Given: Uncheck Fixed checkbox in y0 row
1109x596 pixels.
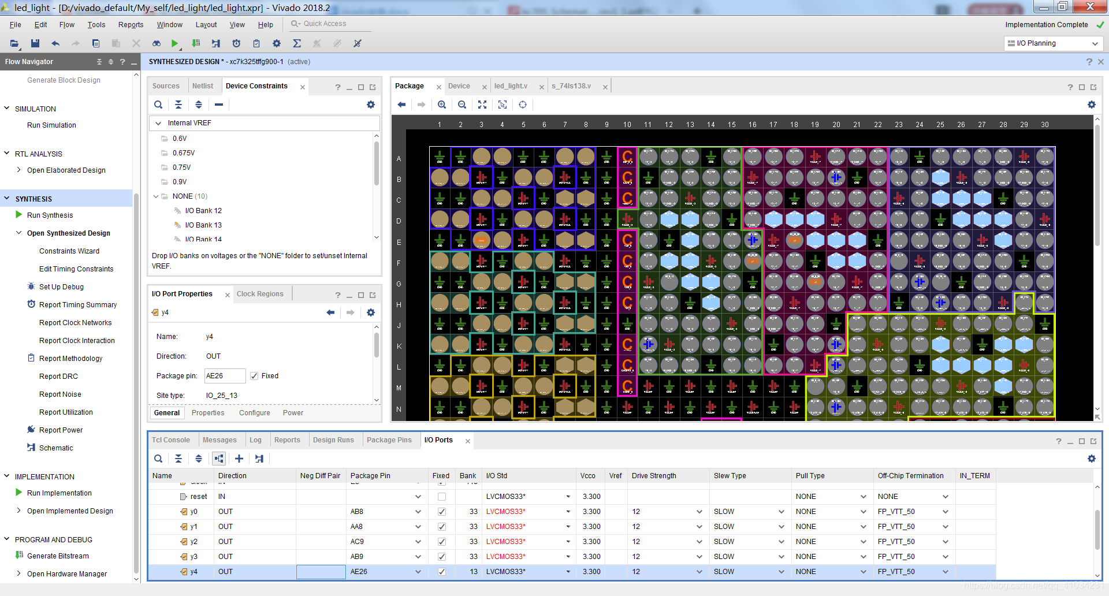Looking at the screenshot, I should click(x=442, y=512).
